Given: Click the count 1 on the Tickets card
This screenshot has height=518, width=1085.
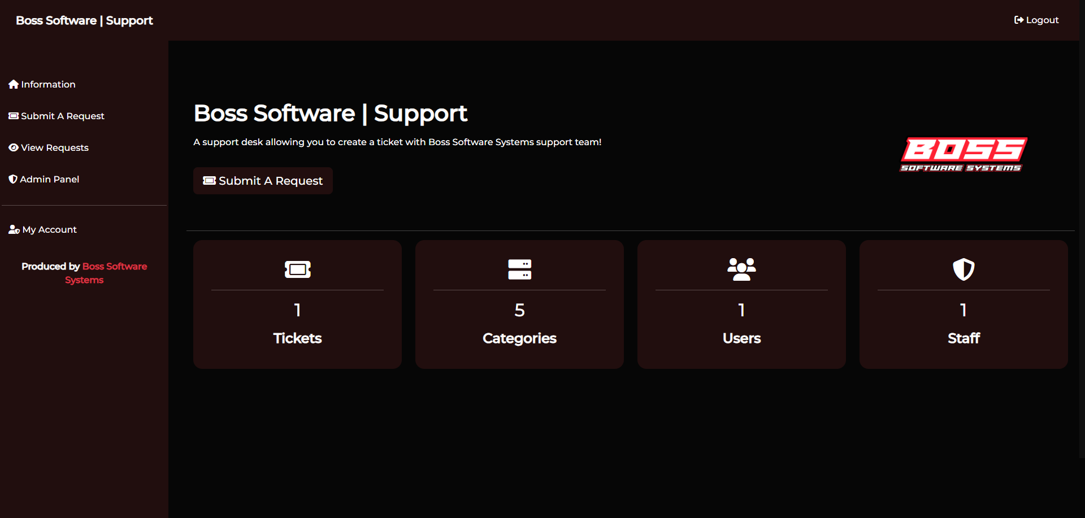Looking at the screenshot, I should (x=297, y=310).
